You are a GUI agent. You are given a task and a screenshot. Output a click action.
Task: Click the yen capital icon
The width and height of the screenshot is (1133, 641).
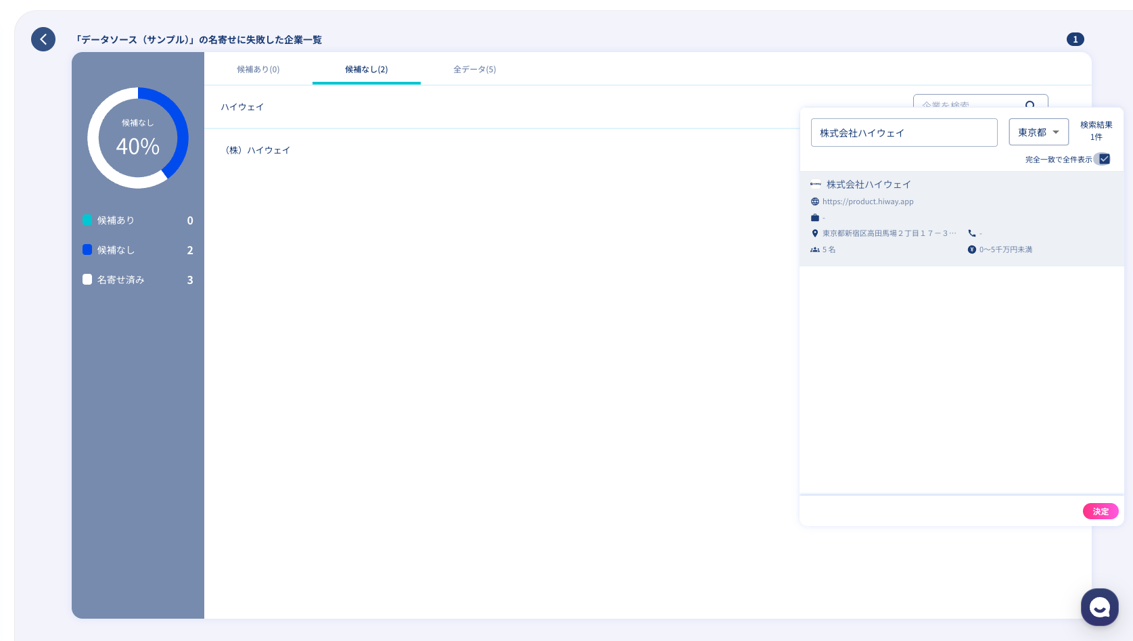pos(972,250)
